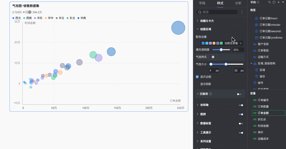
Task: Expand the 工具提示 section chevron
Action: coord(198,132)
